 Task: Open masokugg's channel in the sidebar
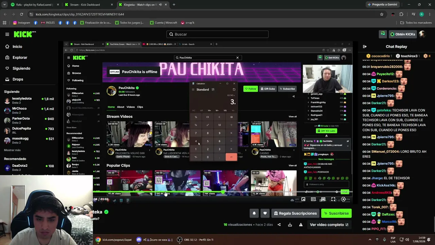(29, 141)
